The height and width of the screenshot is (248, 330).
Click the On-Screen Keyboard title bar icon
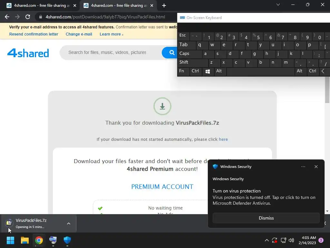182,18
